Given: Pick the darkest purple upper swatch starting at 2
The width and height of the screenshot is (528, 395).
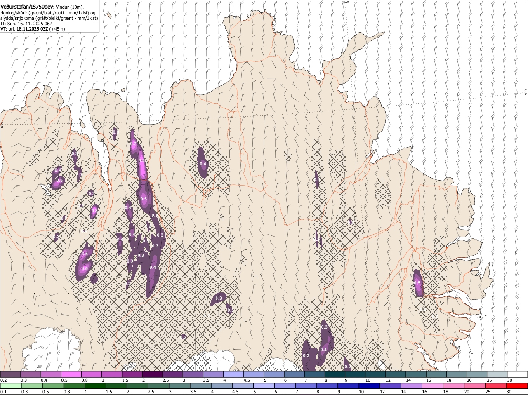Looking at the screenshot, I should [x=152, y=374].
